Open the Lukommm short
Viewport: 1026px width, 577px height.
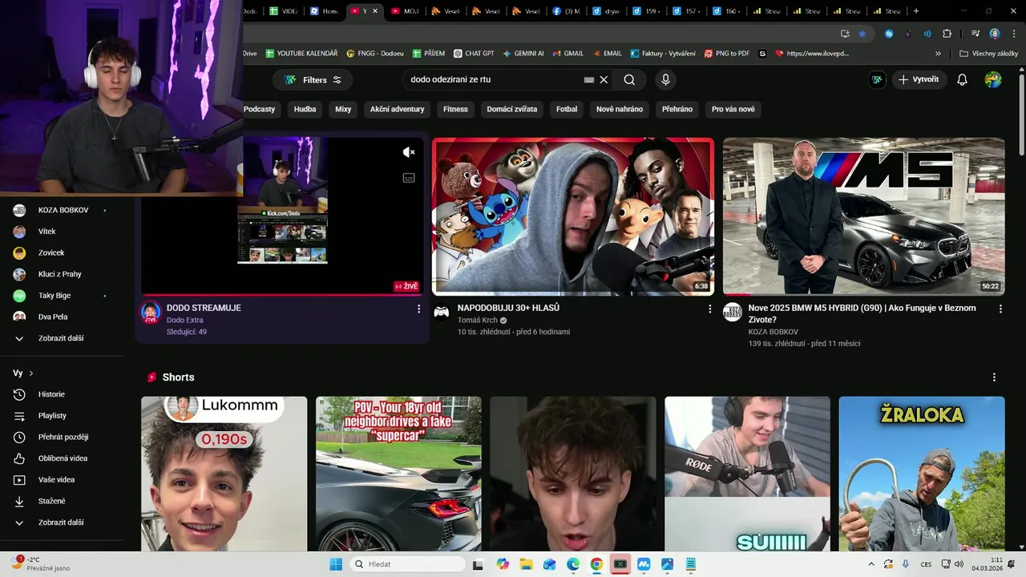tap(224, 474)
